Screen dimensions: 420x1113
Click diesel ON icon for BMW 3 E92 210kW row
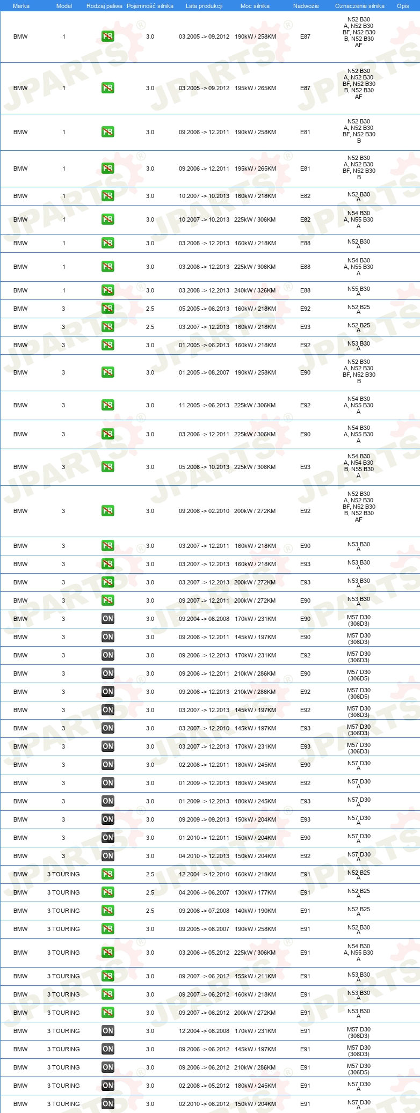pos(107,692)
